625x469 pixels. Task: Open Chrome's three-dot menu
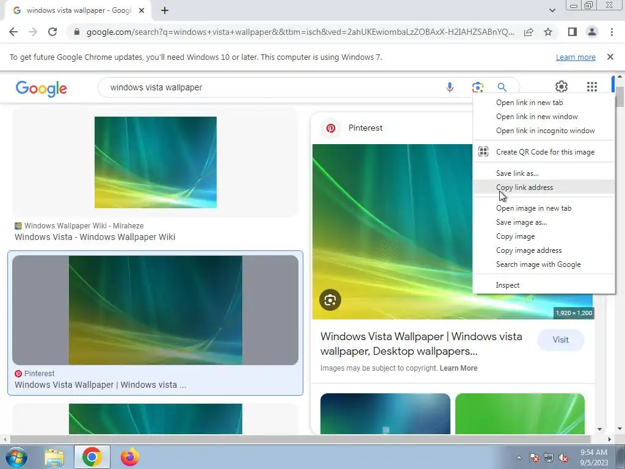pos(612,32)
